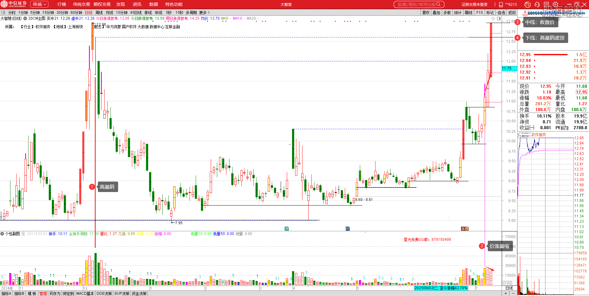The width and height of the screenshot is (589, 296).
Task: Open the 传统交易 menu
Action: coord(81,4)
